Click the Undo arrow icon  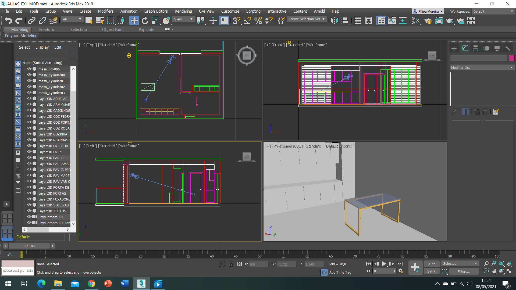[x=8, y=21]
